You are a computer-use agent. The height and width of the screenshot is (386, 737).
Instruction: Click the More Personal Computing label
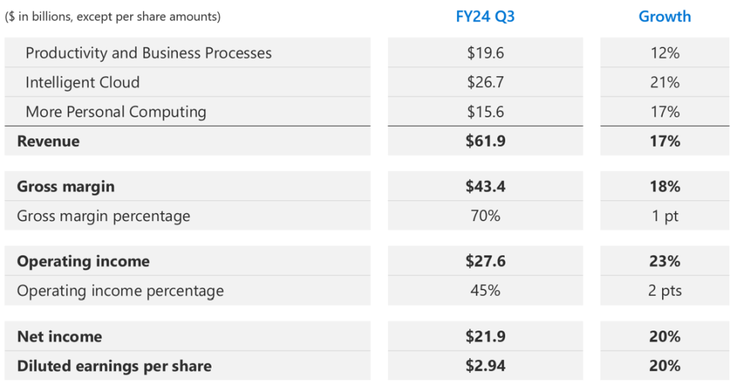[x=116, y=112]
